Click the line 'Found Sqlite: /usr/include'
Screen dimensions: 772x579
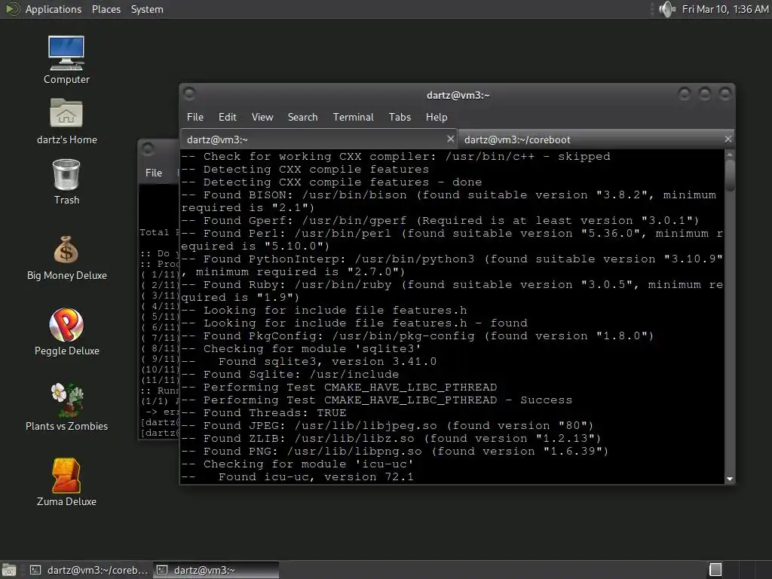point(290,374)
